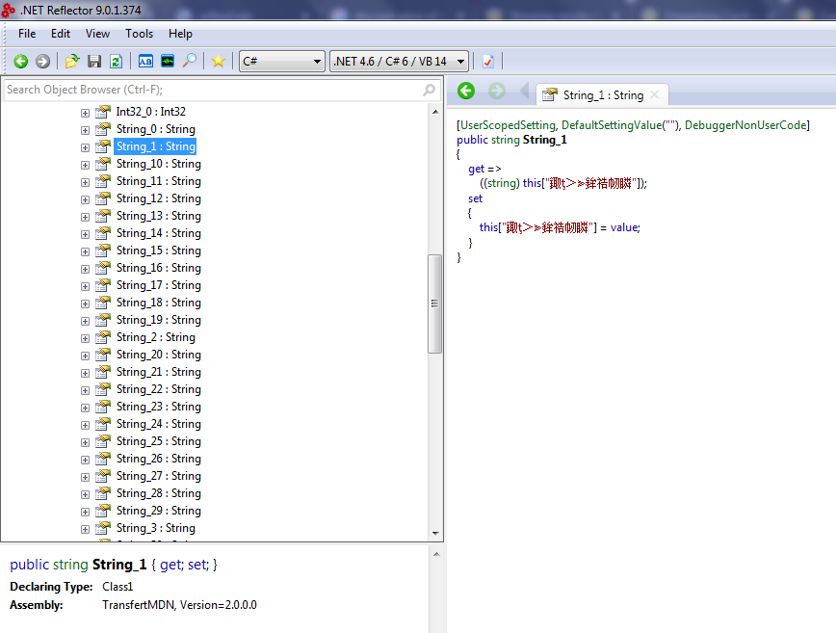Image resolution: width=836 pixels, height=633 pixels.
Task: Open the Tools menu
Action: point(139,34)
